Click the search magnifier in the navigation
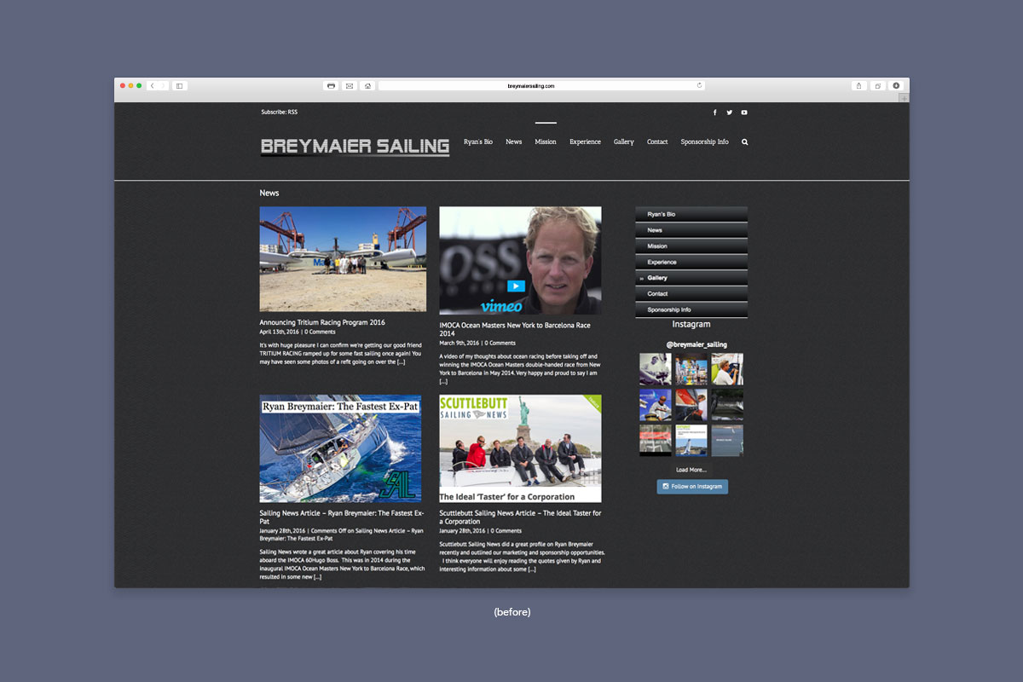The width and height of the screenshot is (1023, 682). point(744,142)
